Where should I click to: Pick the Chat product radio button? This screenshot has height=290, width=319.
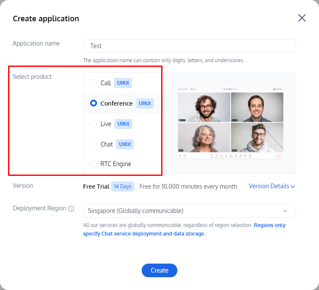tap(94, 144)
